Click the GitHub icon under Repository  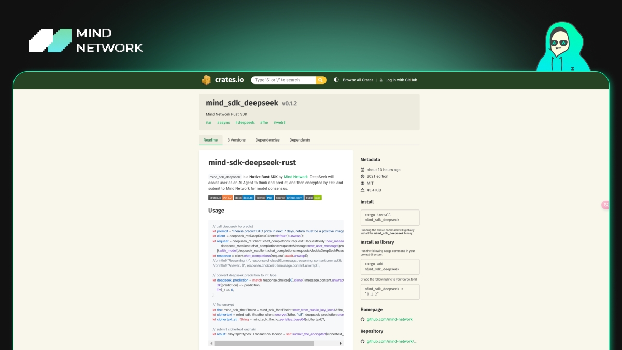[x=363, y=341]
